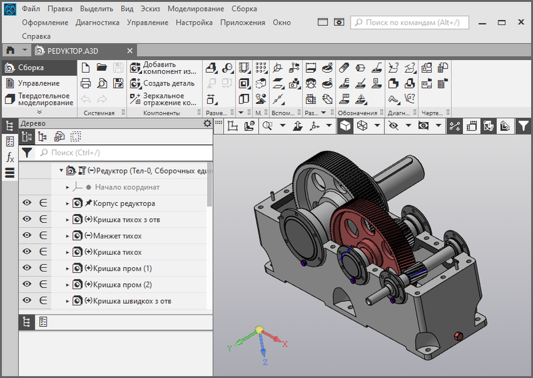Click the command search field
Screen dimensions: 533x378
click(410, 23)
